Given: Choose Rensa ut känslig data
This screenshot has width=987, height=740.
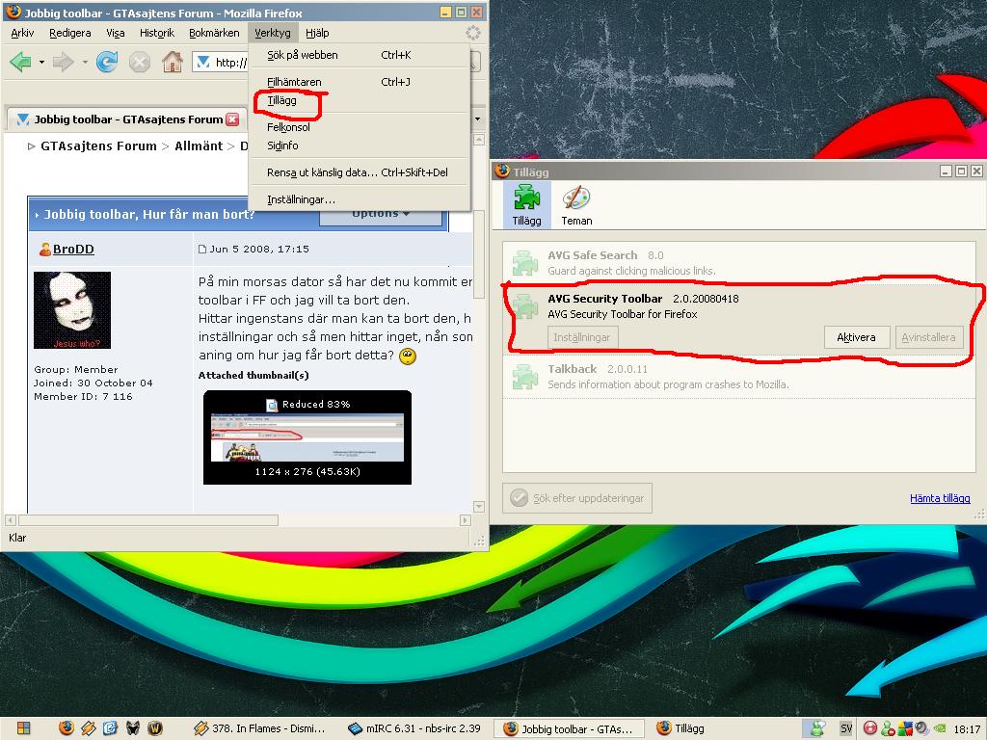Looking at the screenshot, I should coord(359,172).
